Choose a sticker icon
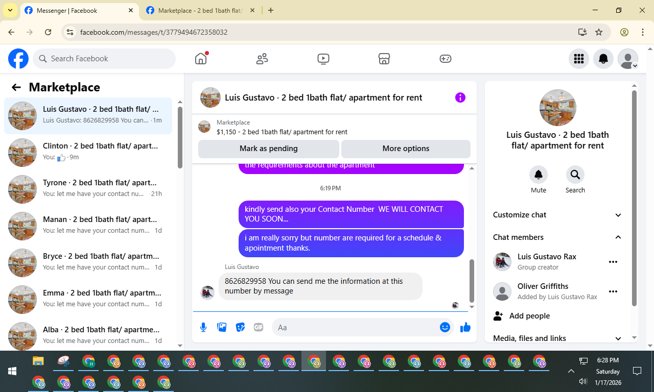 click(240, 327)
